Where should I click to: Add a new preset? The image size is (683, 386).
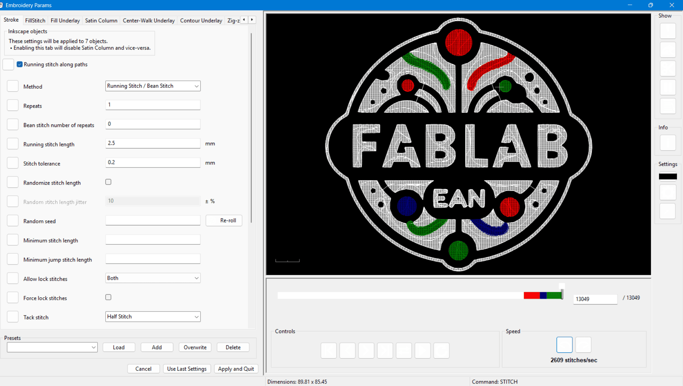coord(157,347)
